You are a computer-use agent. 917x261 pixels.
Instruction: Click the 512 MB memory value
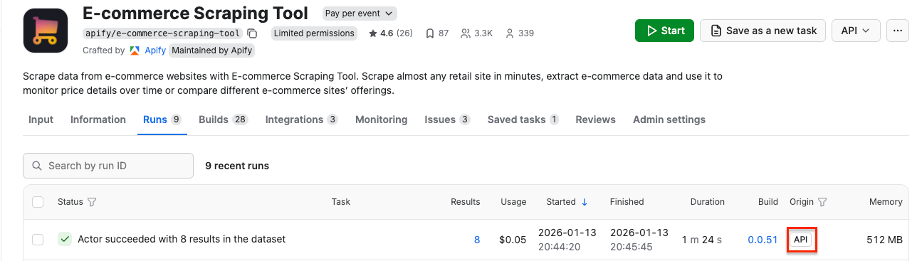click(x=885, y=240)
